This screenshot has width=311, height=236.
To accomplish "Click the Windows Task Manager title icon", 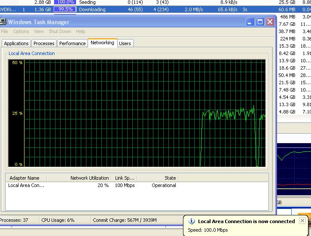I will pyautogui.click(x=3, y=22).
